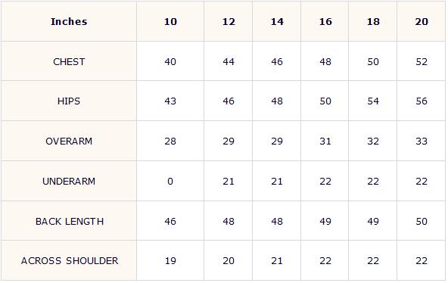448x283 pixels.
Task: Select size 18 column header
Action: click(373, 22)
